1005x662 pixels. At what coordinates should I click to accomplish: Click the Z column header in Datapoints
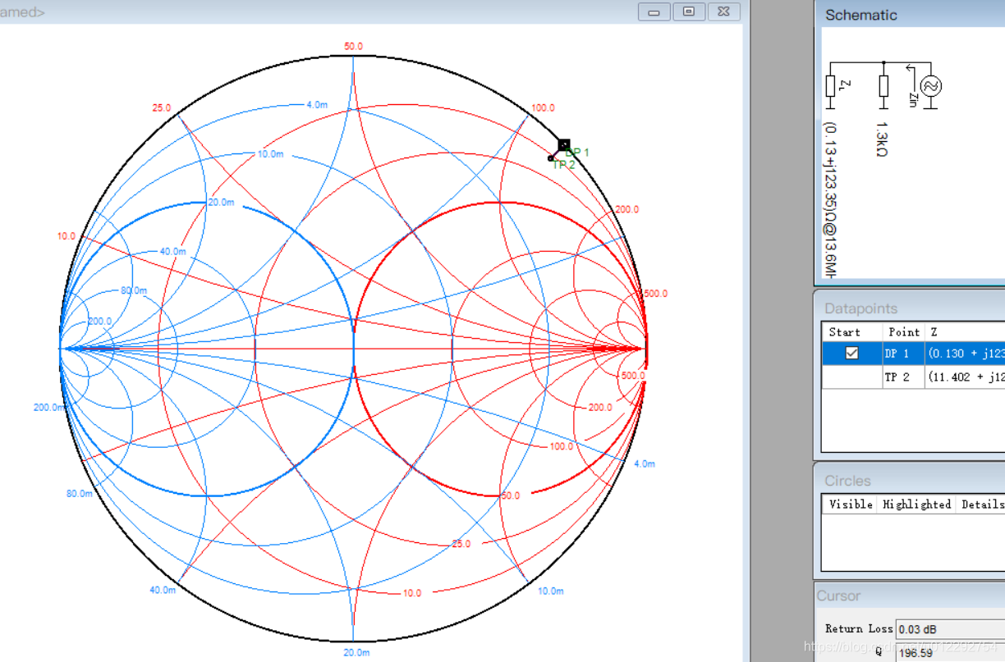965,332
